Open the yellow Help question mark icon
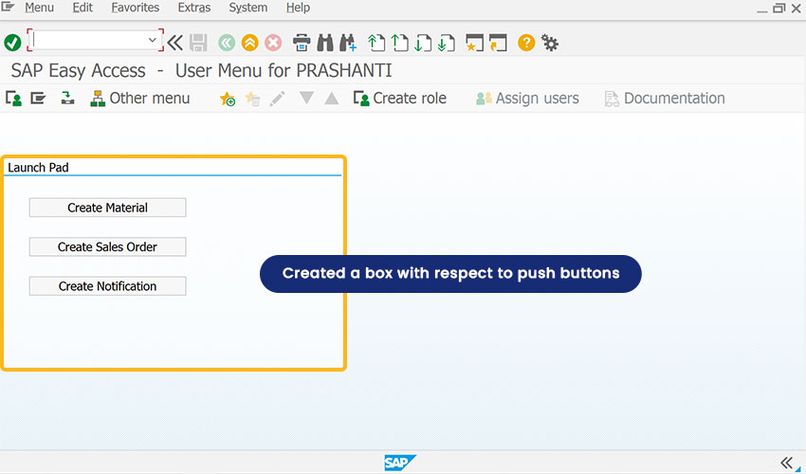The height and width of the screenshot is (474, 806). coord(526,43)
